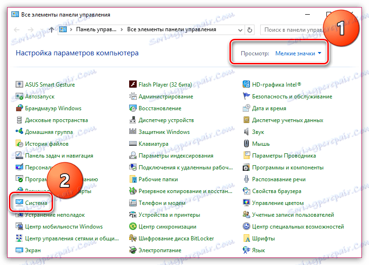Open the Мелкие значки view dropdown
369x265 pixels.
[x=298, y=53]
